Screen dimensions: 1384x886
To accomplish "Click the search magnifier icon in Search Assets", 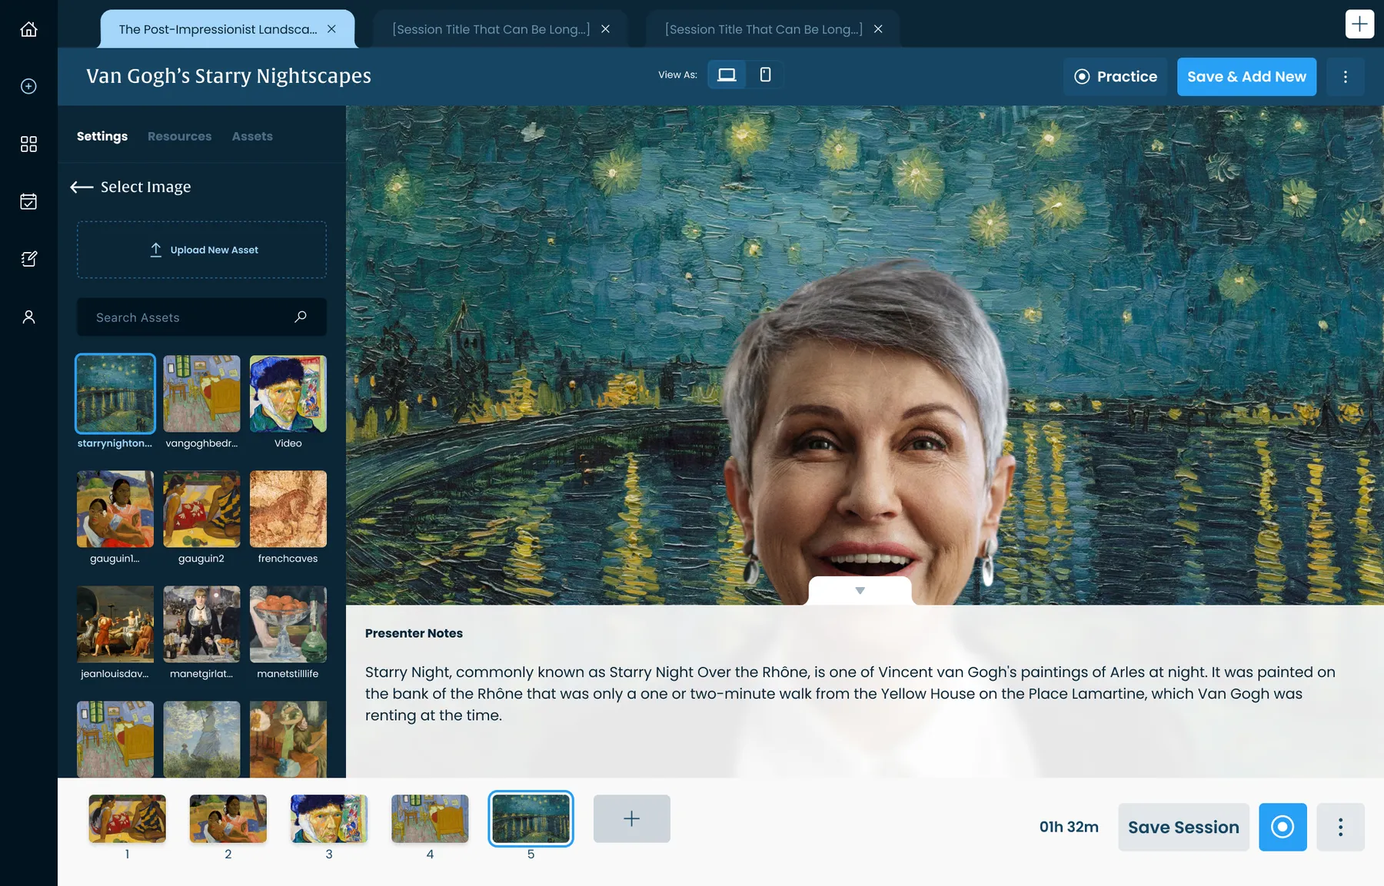I will [301, 317].
